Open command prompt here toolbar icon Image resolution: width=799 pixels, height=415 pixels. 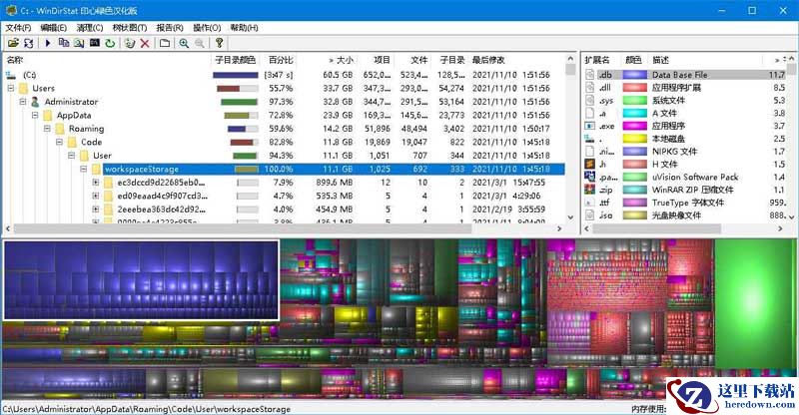pos(94,44)
